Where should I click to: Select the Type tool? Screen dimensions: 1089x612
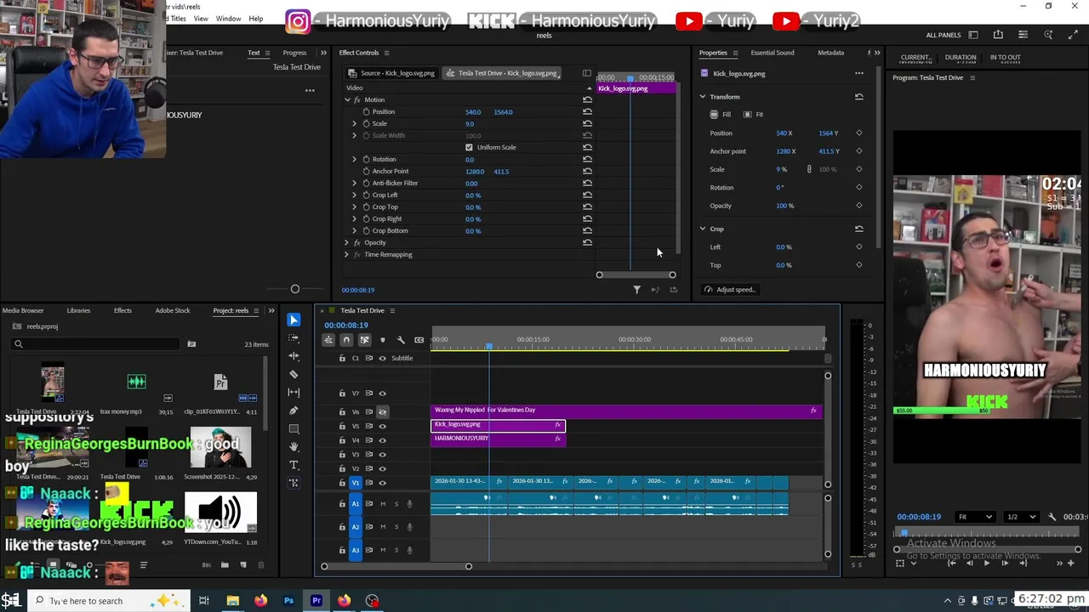point(294,465)
